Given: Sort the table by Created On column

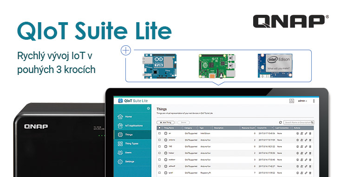Looking at the screenshot, I should (265, 128).
